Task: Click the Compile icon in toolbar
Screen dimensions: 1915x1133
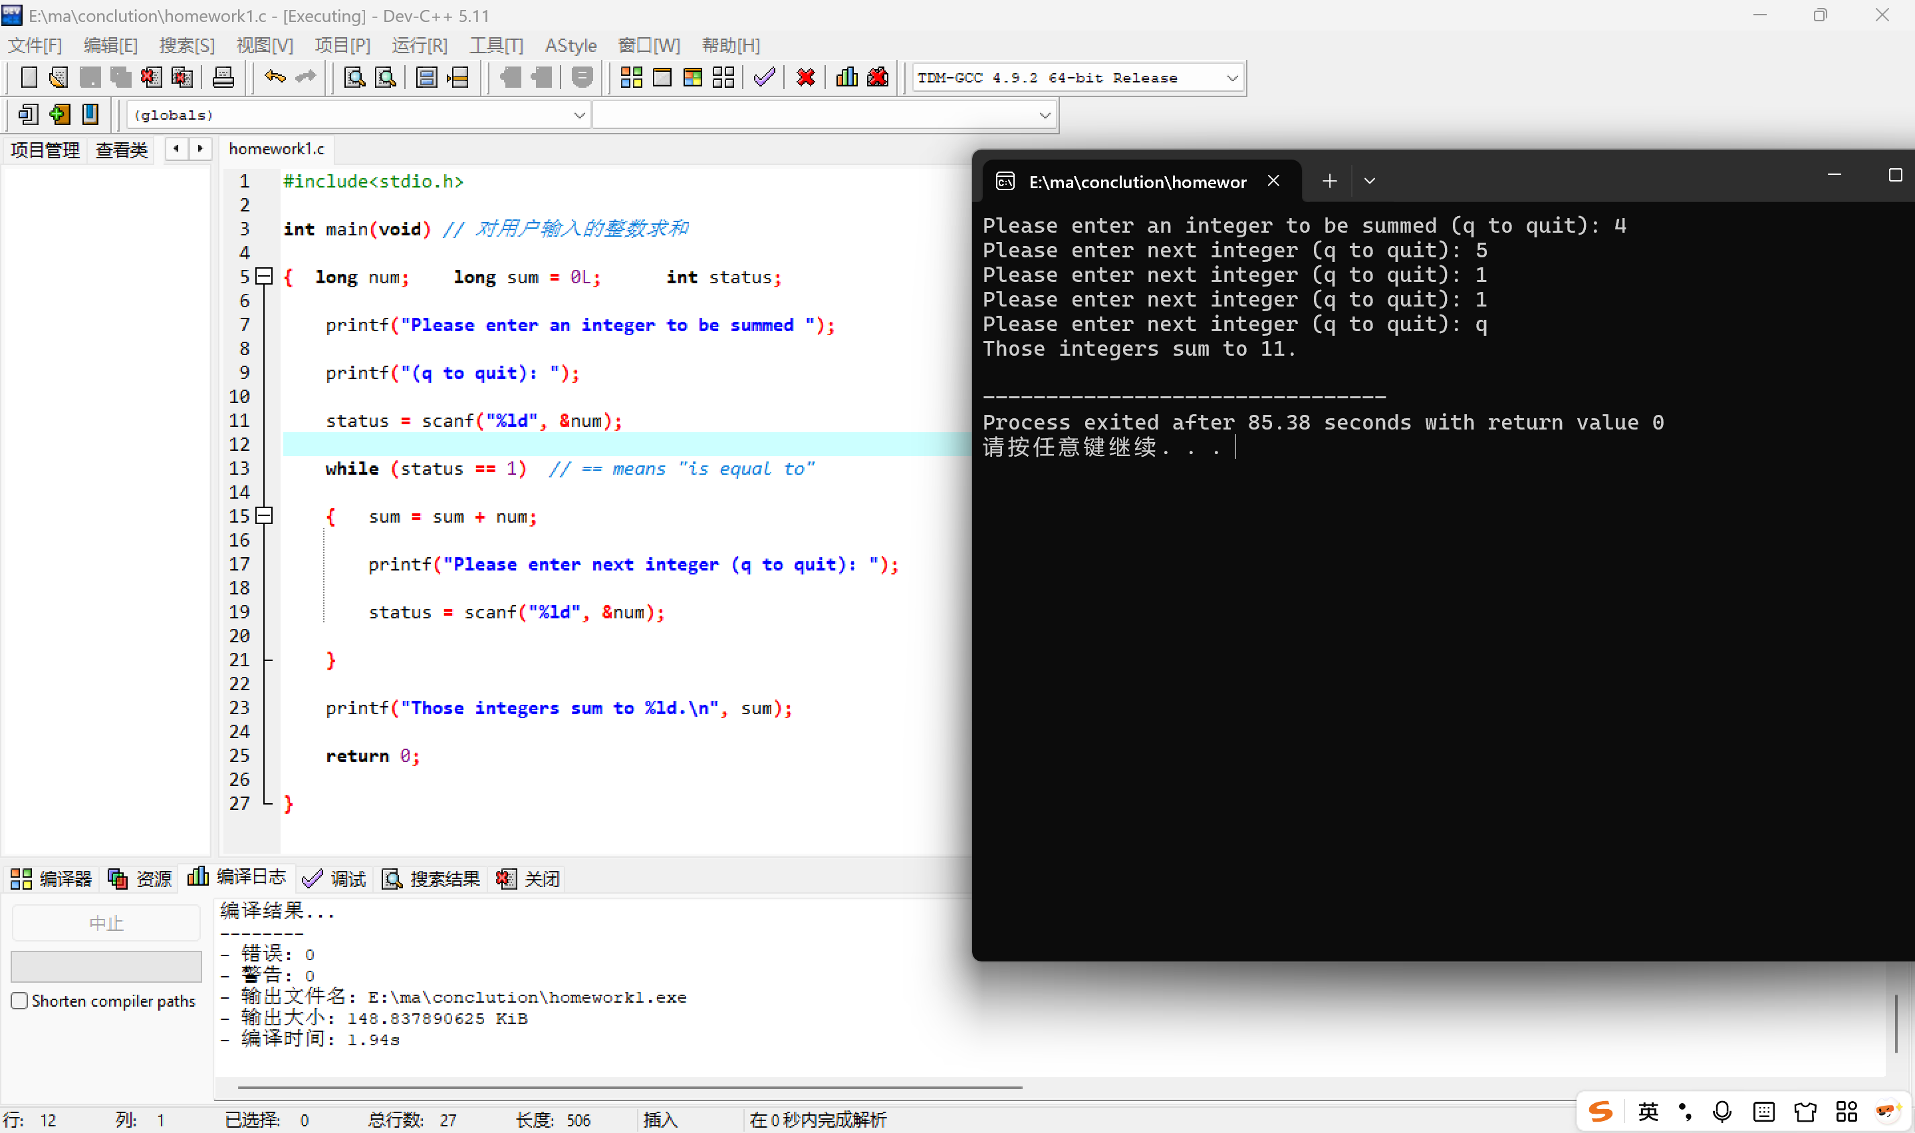Action: coord(631,77)
